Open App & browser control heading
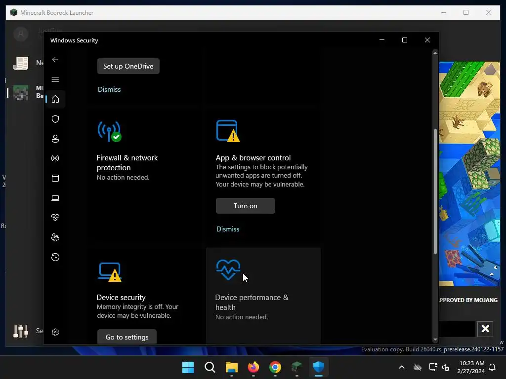Image resolution: width=506 pixels, height=379 pixels. 253,157
